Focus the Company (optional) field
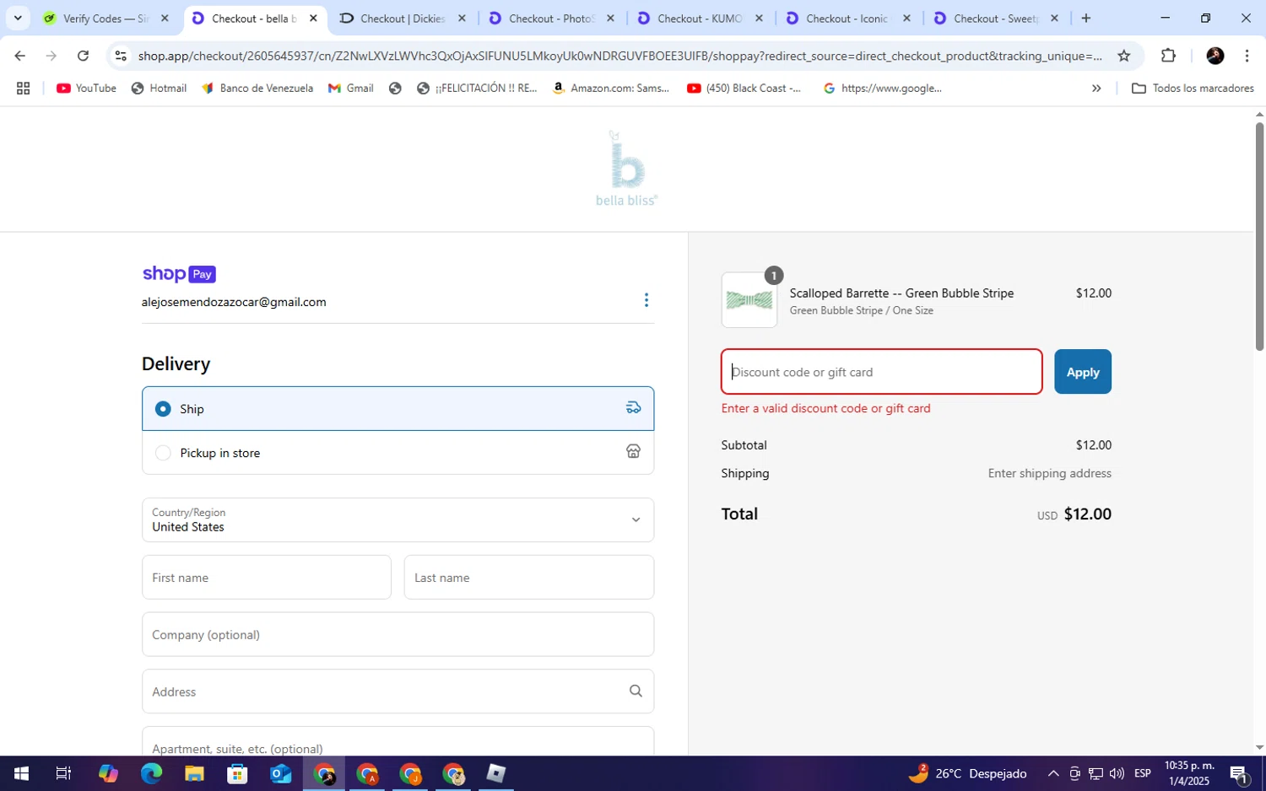The height and width of the screenshot is (791, 1266). click(x=398, y=634)
